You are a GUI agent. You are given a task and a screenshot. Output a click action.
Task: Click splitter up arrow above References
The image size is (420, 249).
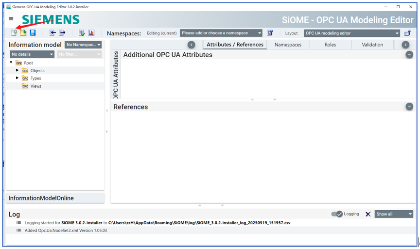click(x=252, y=99)
